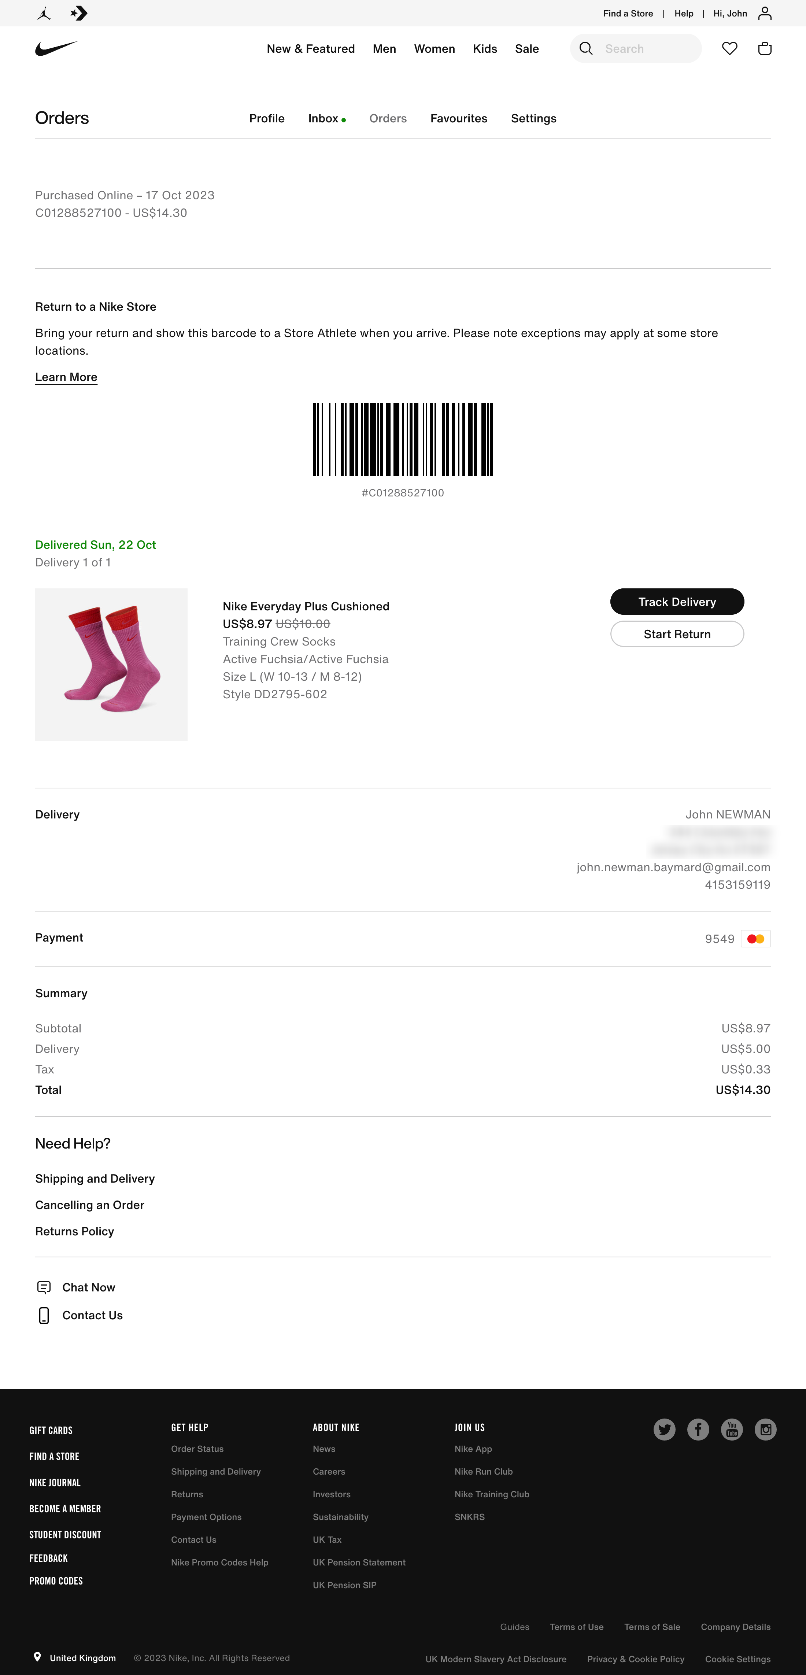
Task: Click the Track Delivery button
Action: 677,602
